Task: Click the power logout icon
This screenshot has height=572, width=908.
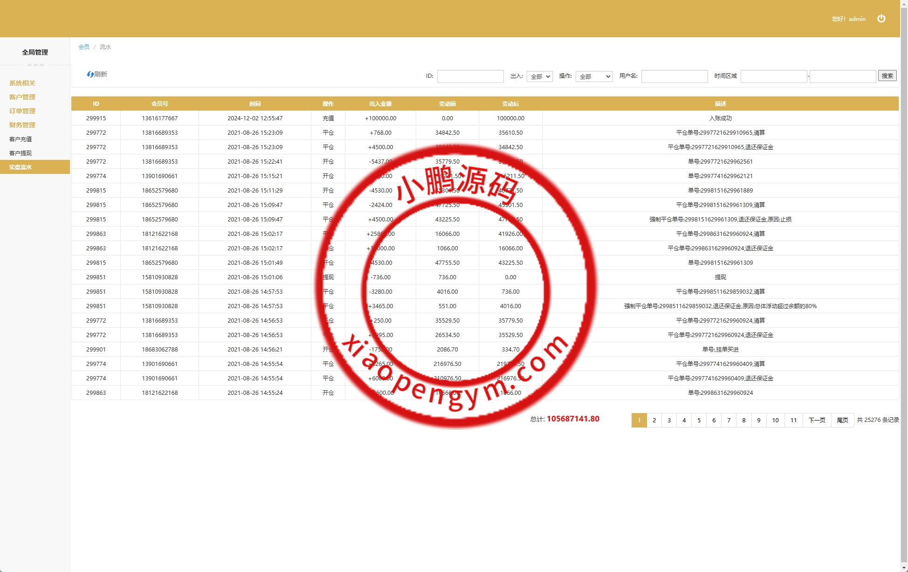Action: point(881,19)
